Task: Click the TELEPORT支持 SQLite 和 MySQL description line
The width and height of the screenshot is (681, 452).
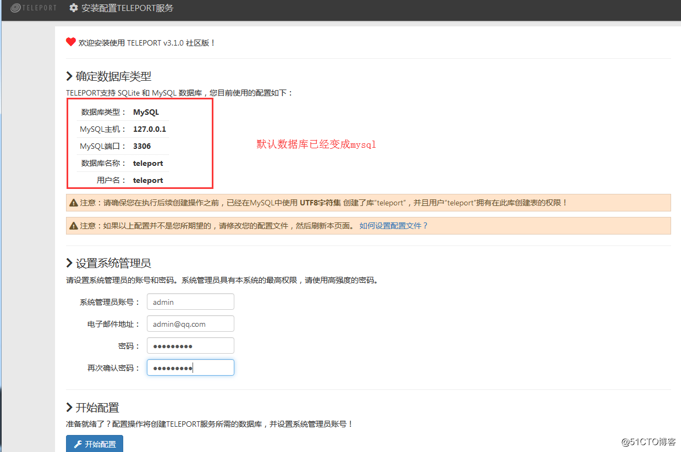Action: [180, 93]
